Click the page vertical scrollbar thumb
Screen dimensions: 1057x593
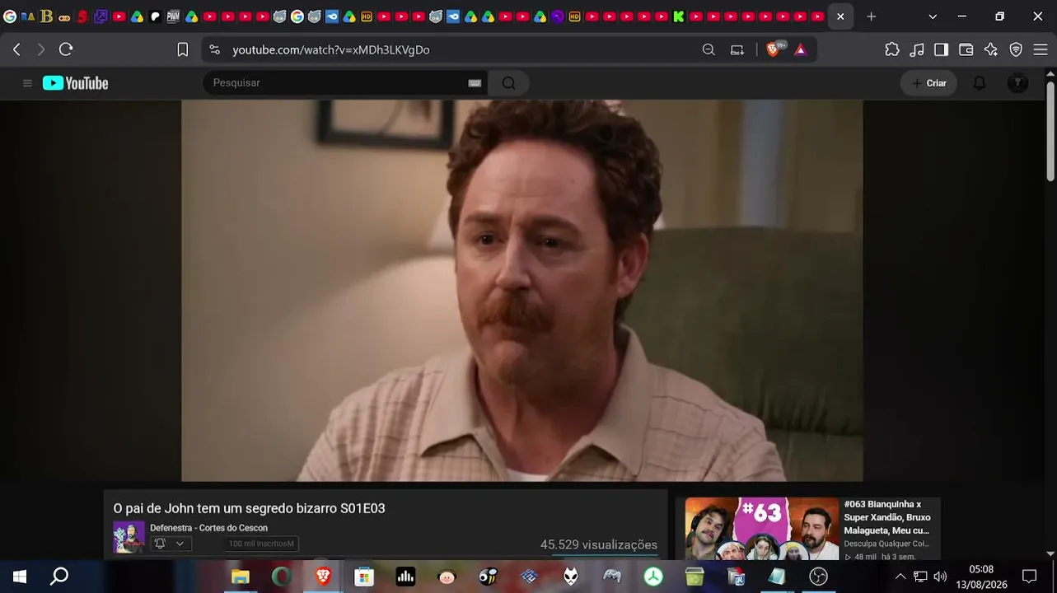click(x=1050, y=131)
